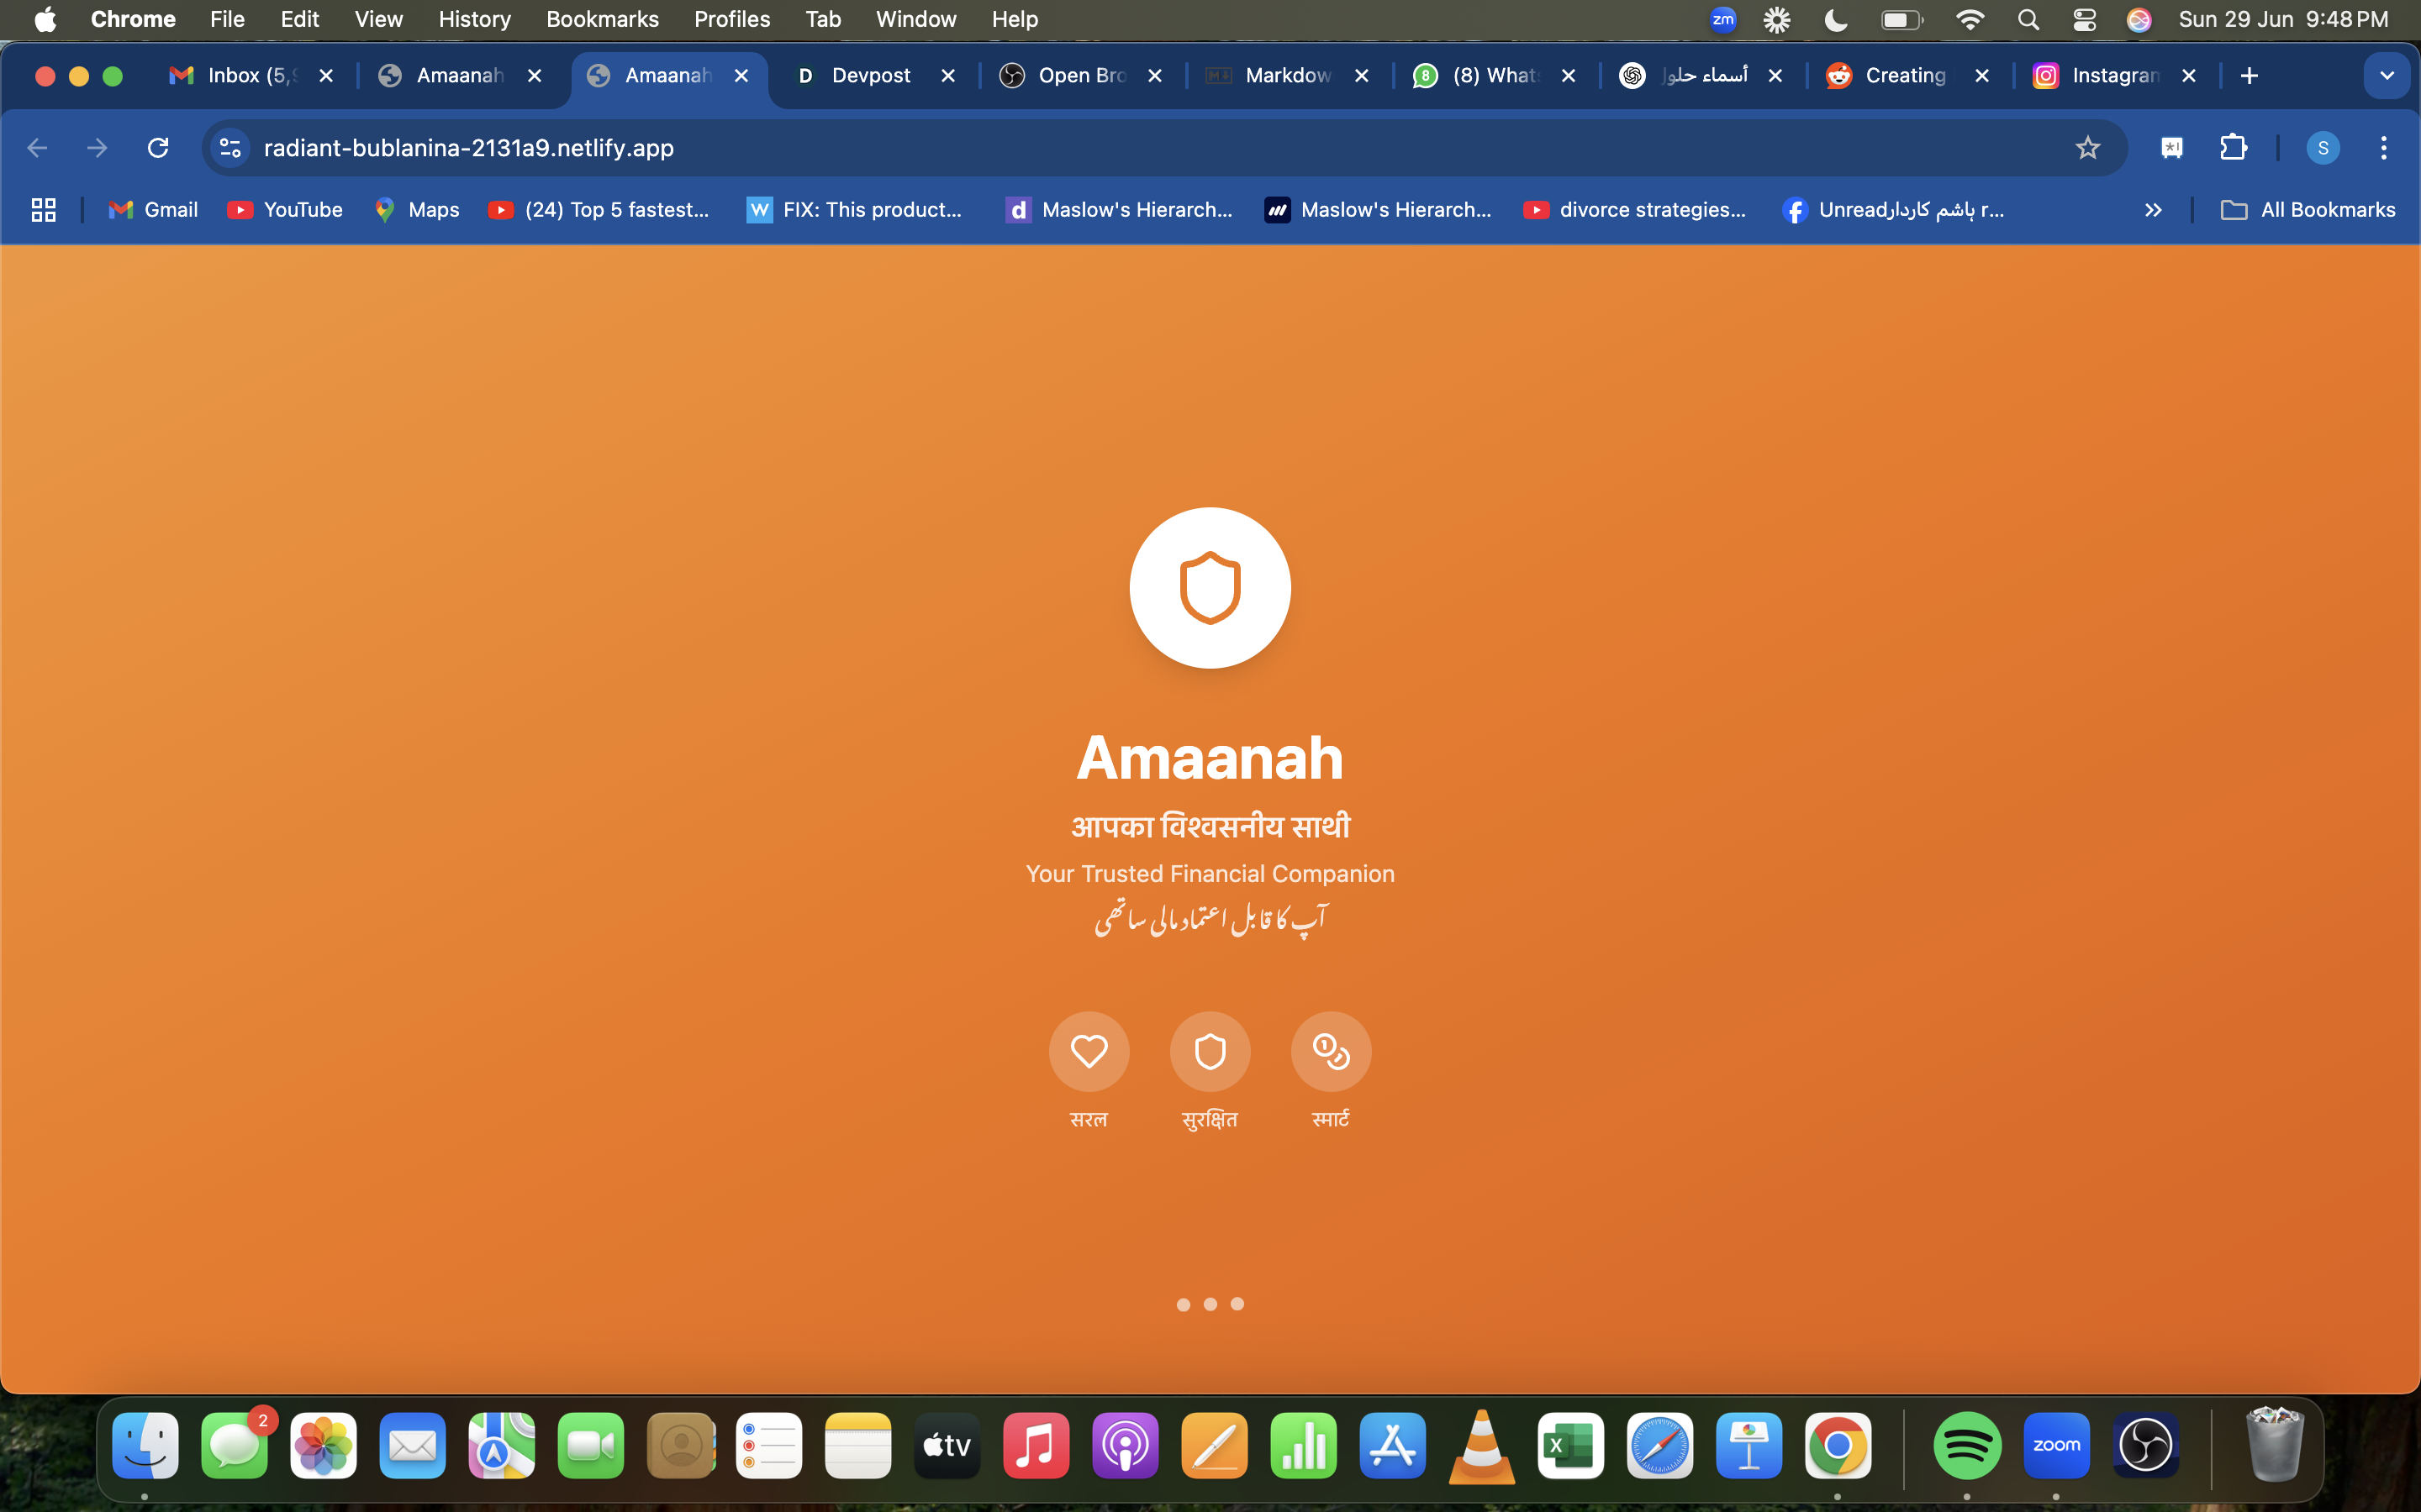The image size is (2421, 1512).
Task: Reload the page with the refresh icon
Action: pos(158,148)
